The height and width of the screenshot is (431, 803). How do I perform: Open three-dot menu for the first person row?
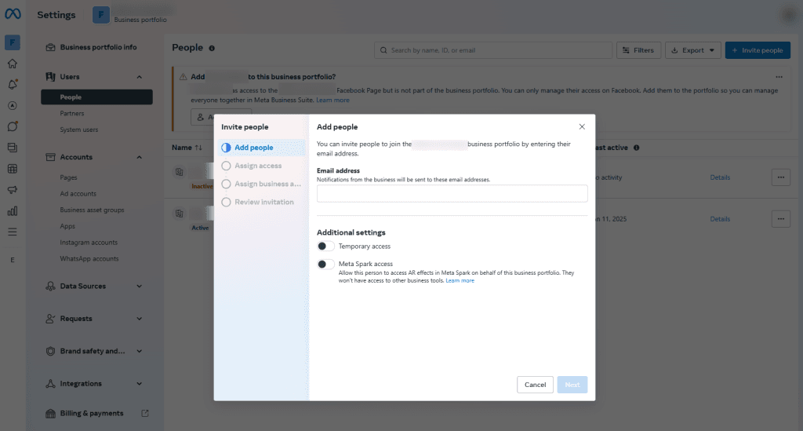780,177
